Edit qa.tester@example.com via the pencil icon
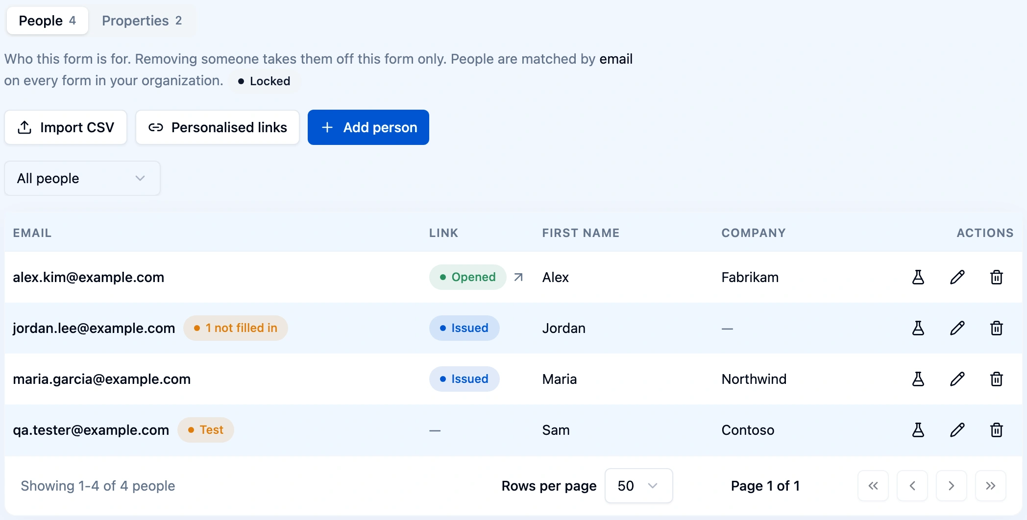This screenshot has width=1027, height=520. 957,430
